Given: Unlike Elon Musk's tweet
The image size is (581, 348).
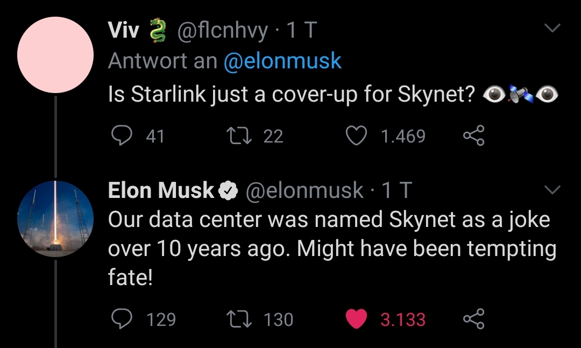Looking at the screenshot, I should [x=356, y=319].
